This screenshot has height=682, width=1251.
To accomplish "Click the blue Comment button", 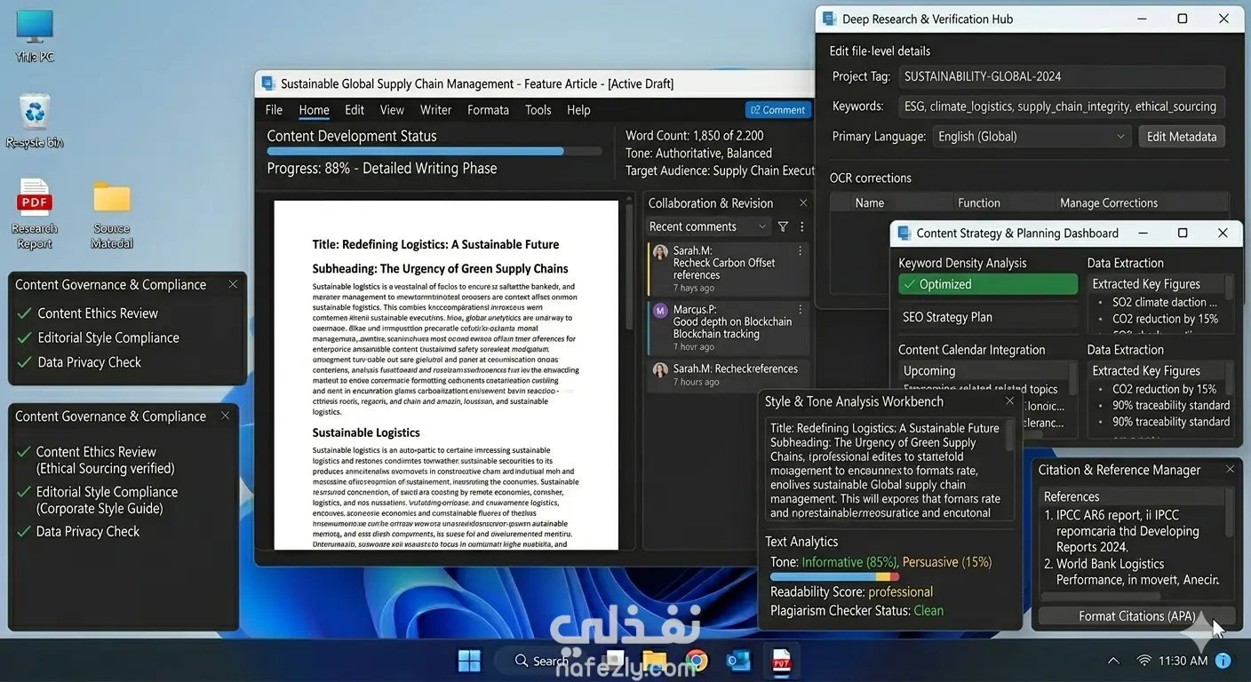I will click(777, 110).
